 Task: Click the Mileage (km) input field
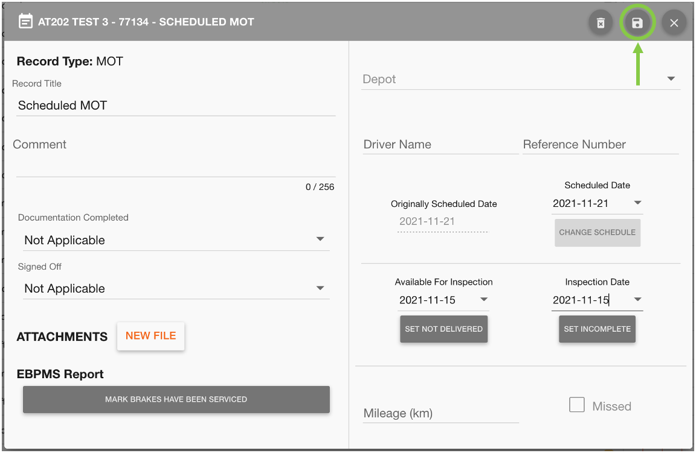click(440, 413)
